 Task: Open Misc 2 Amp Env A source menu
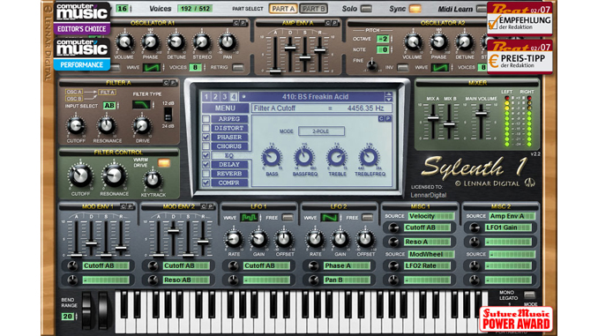tap(512, 216)
